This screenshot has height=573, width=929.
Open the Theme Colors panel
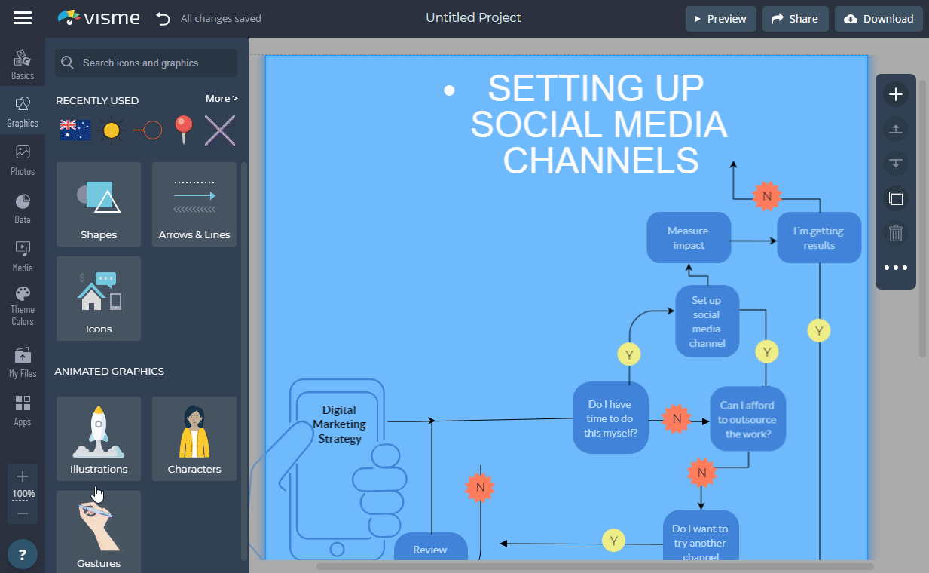click(23, 305)
